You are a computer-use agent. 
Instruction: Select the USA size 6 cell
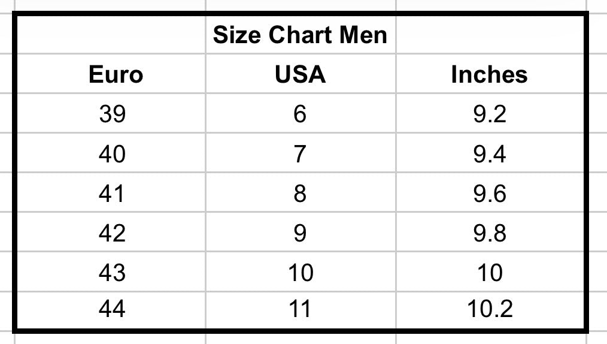tap(300, 114)
